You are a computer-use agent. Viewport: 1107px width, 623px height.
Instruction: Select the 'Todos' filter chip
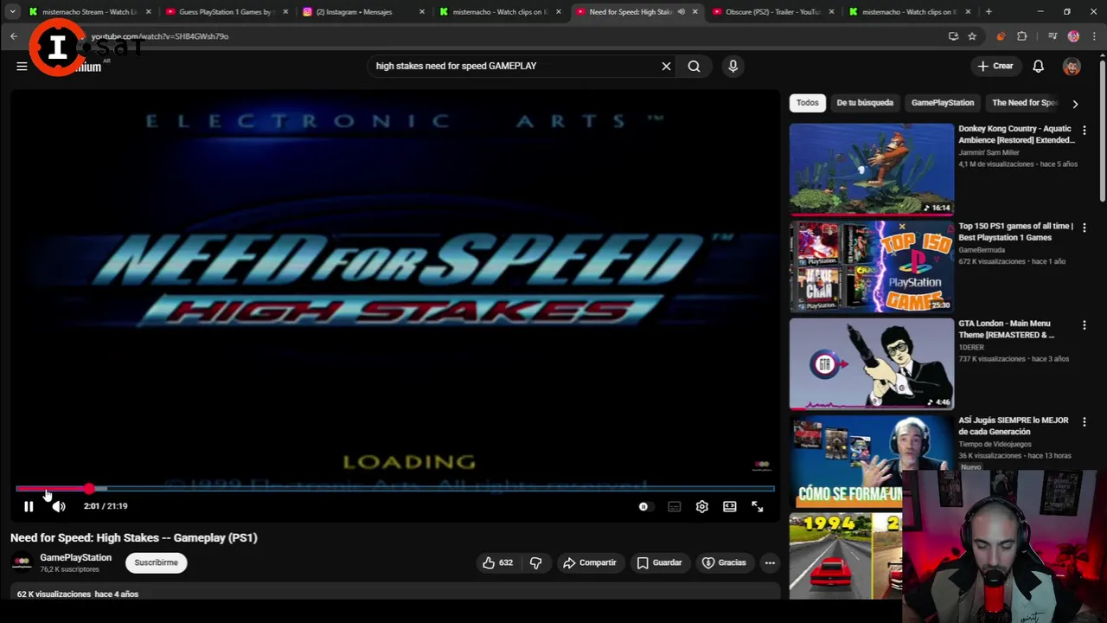point(807,103)
